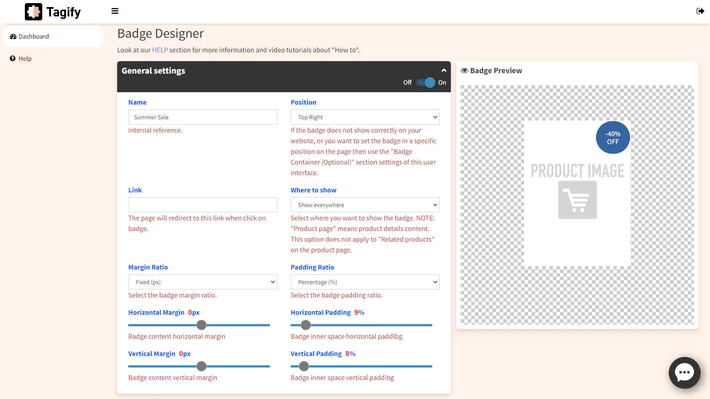Click the Horizontal Margin slider handle
The image size is (710, 399).
(201, 325)
